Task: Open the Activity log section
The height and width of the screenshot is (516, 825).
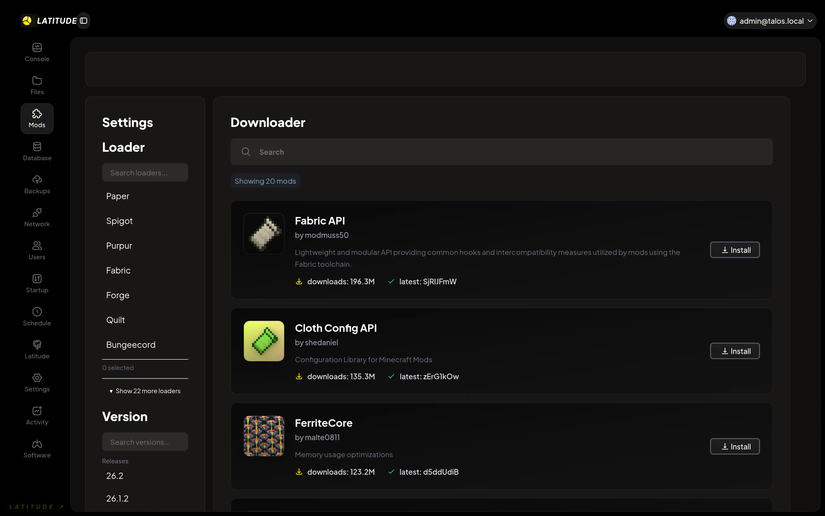Action: [37, 416]
